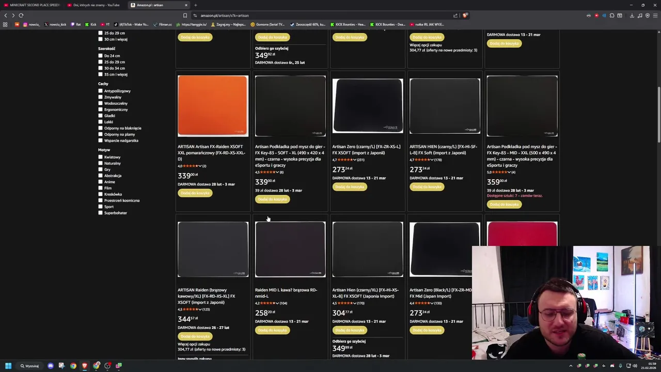Open the downloads icon in browser toolbar

click(632, 16)
